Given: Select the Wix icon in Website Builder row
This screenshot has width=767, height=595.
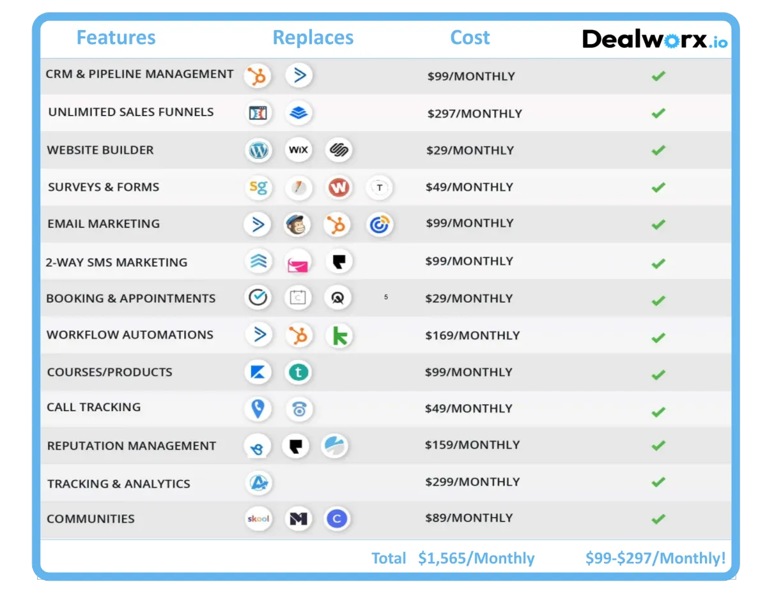Looking at the screenshot, I should 298,151.
